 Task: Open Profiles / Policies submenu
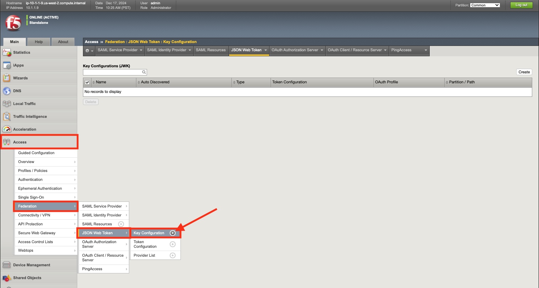(46, 171)
